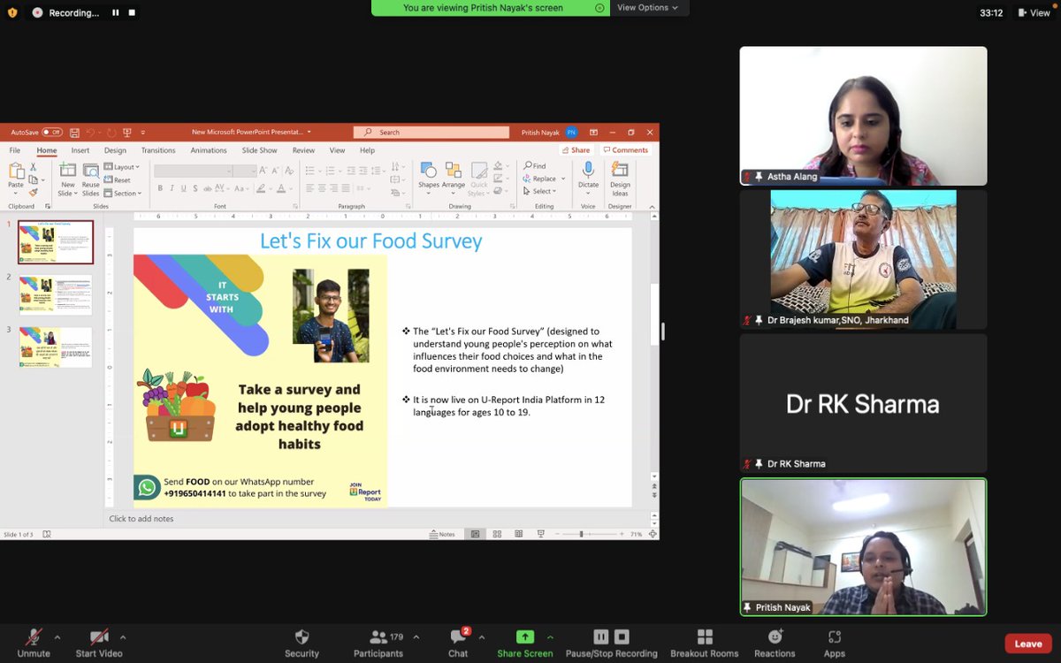Open the Slide Show ribbon tab
Image resolution: width=1061 pixels, height=663 pixels.
(x=260, y=150)
